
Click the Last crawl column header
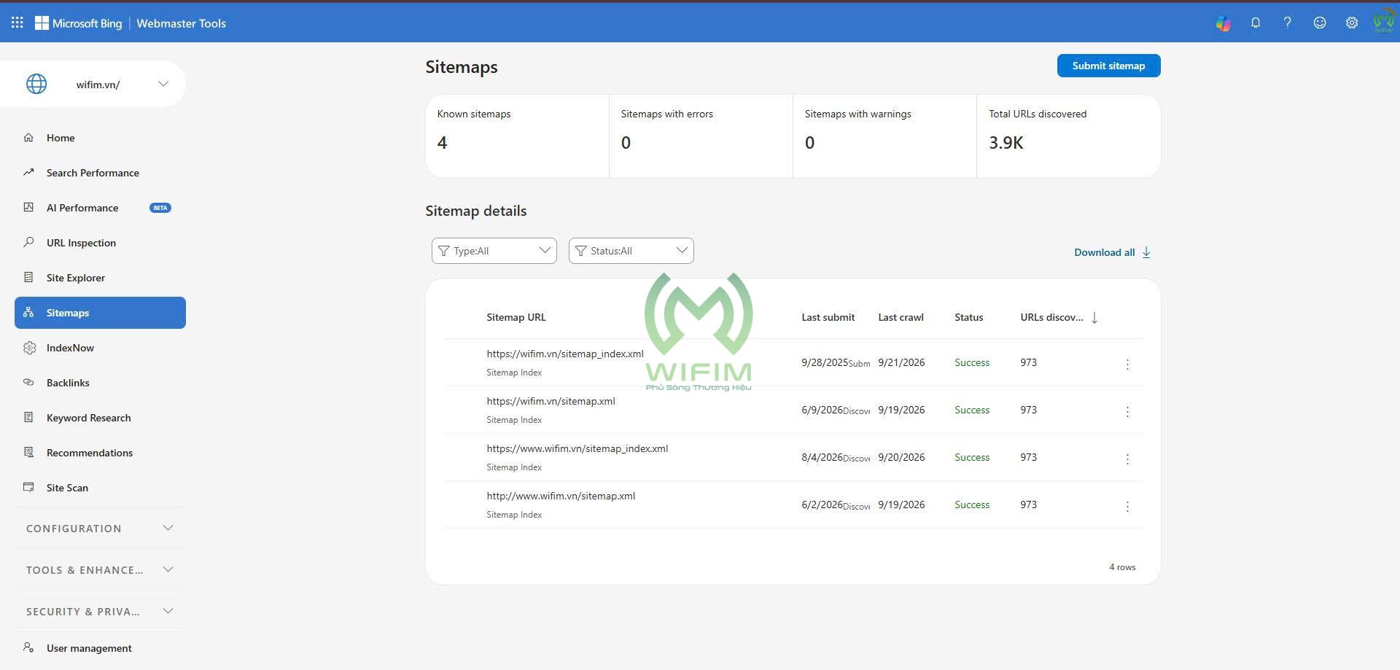(x=901, y=317)
